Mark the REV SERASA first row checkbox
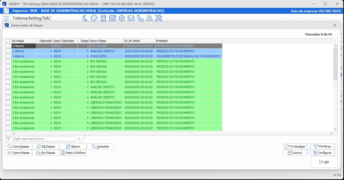This screenshot has height=180, width=344. pos(8,46)
